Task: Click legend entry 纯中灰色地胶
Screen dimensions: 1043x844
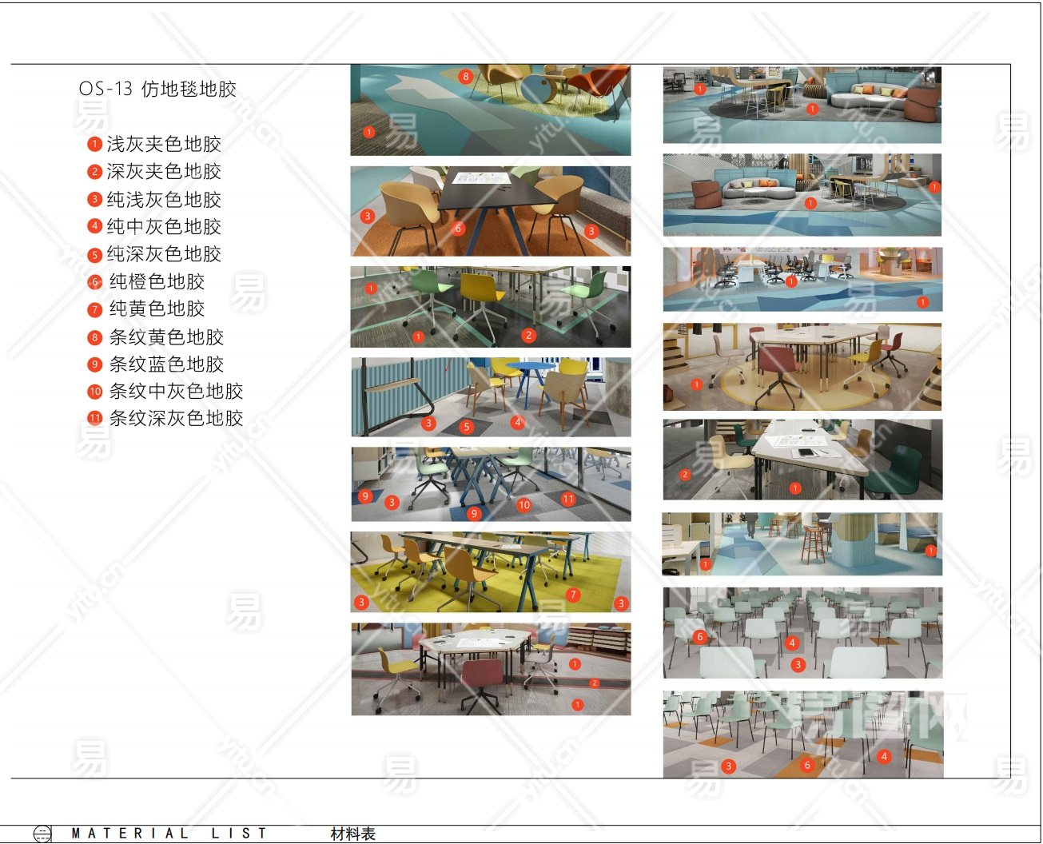Action: coord(154,226)
